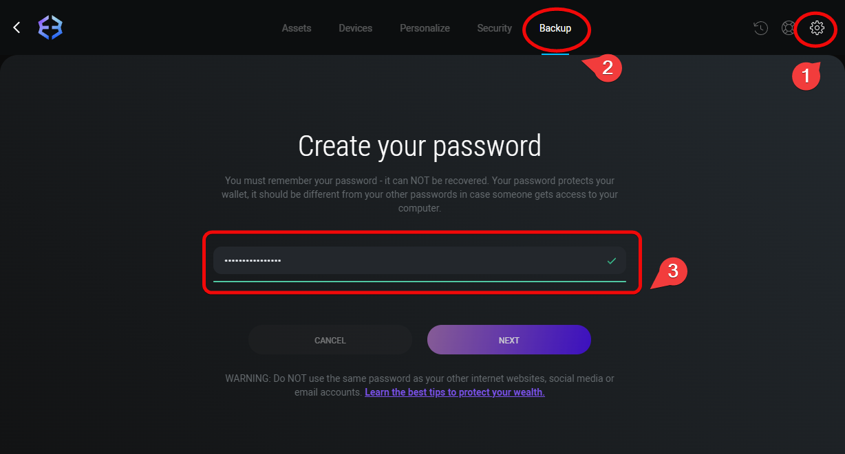Click the CANCEL button

330,340
